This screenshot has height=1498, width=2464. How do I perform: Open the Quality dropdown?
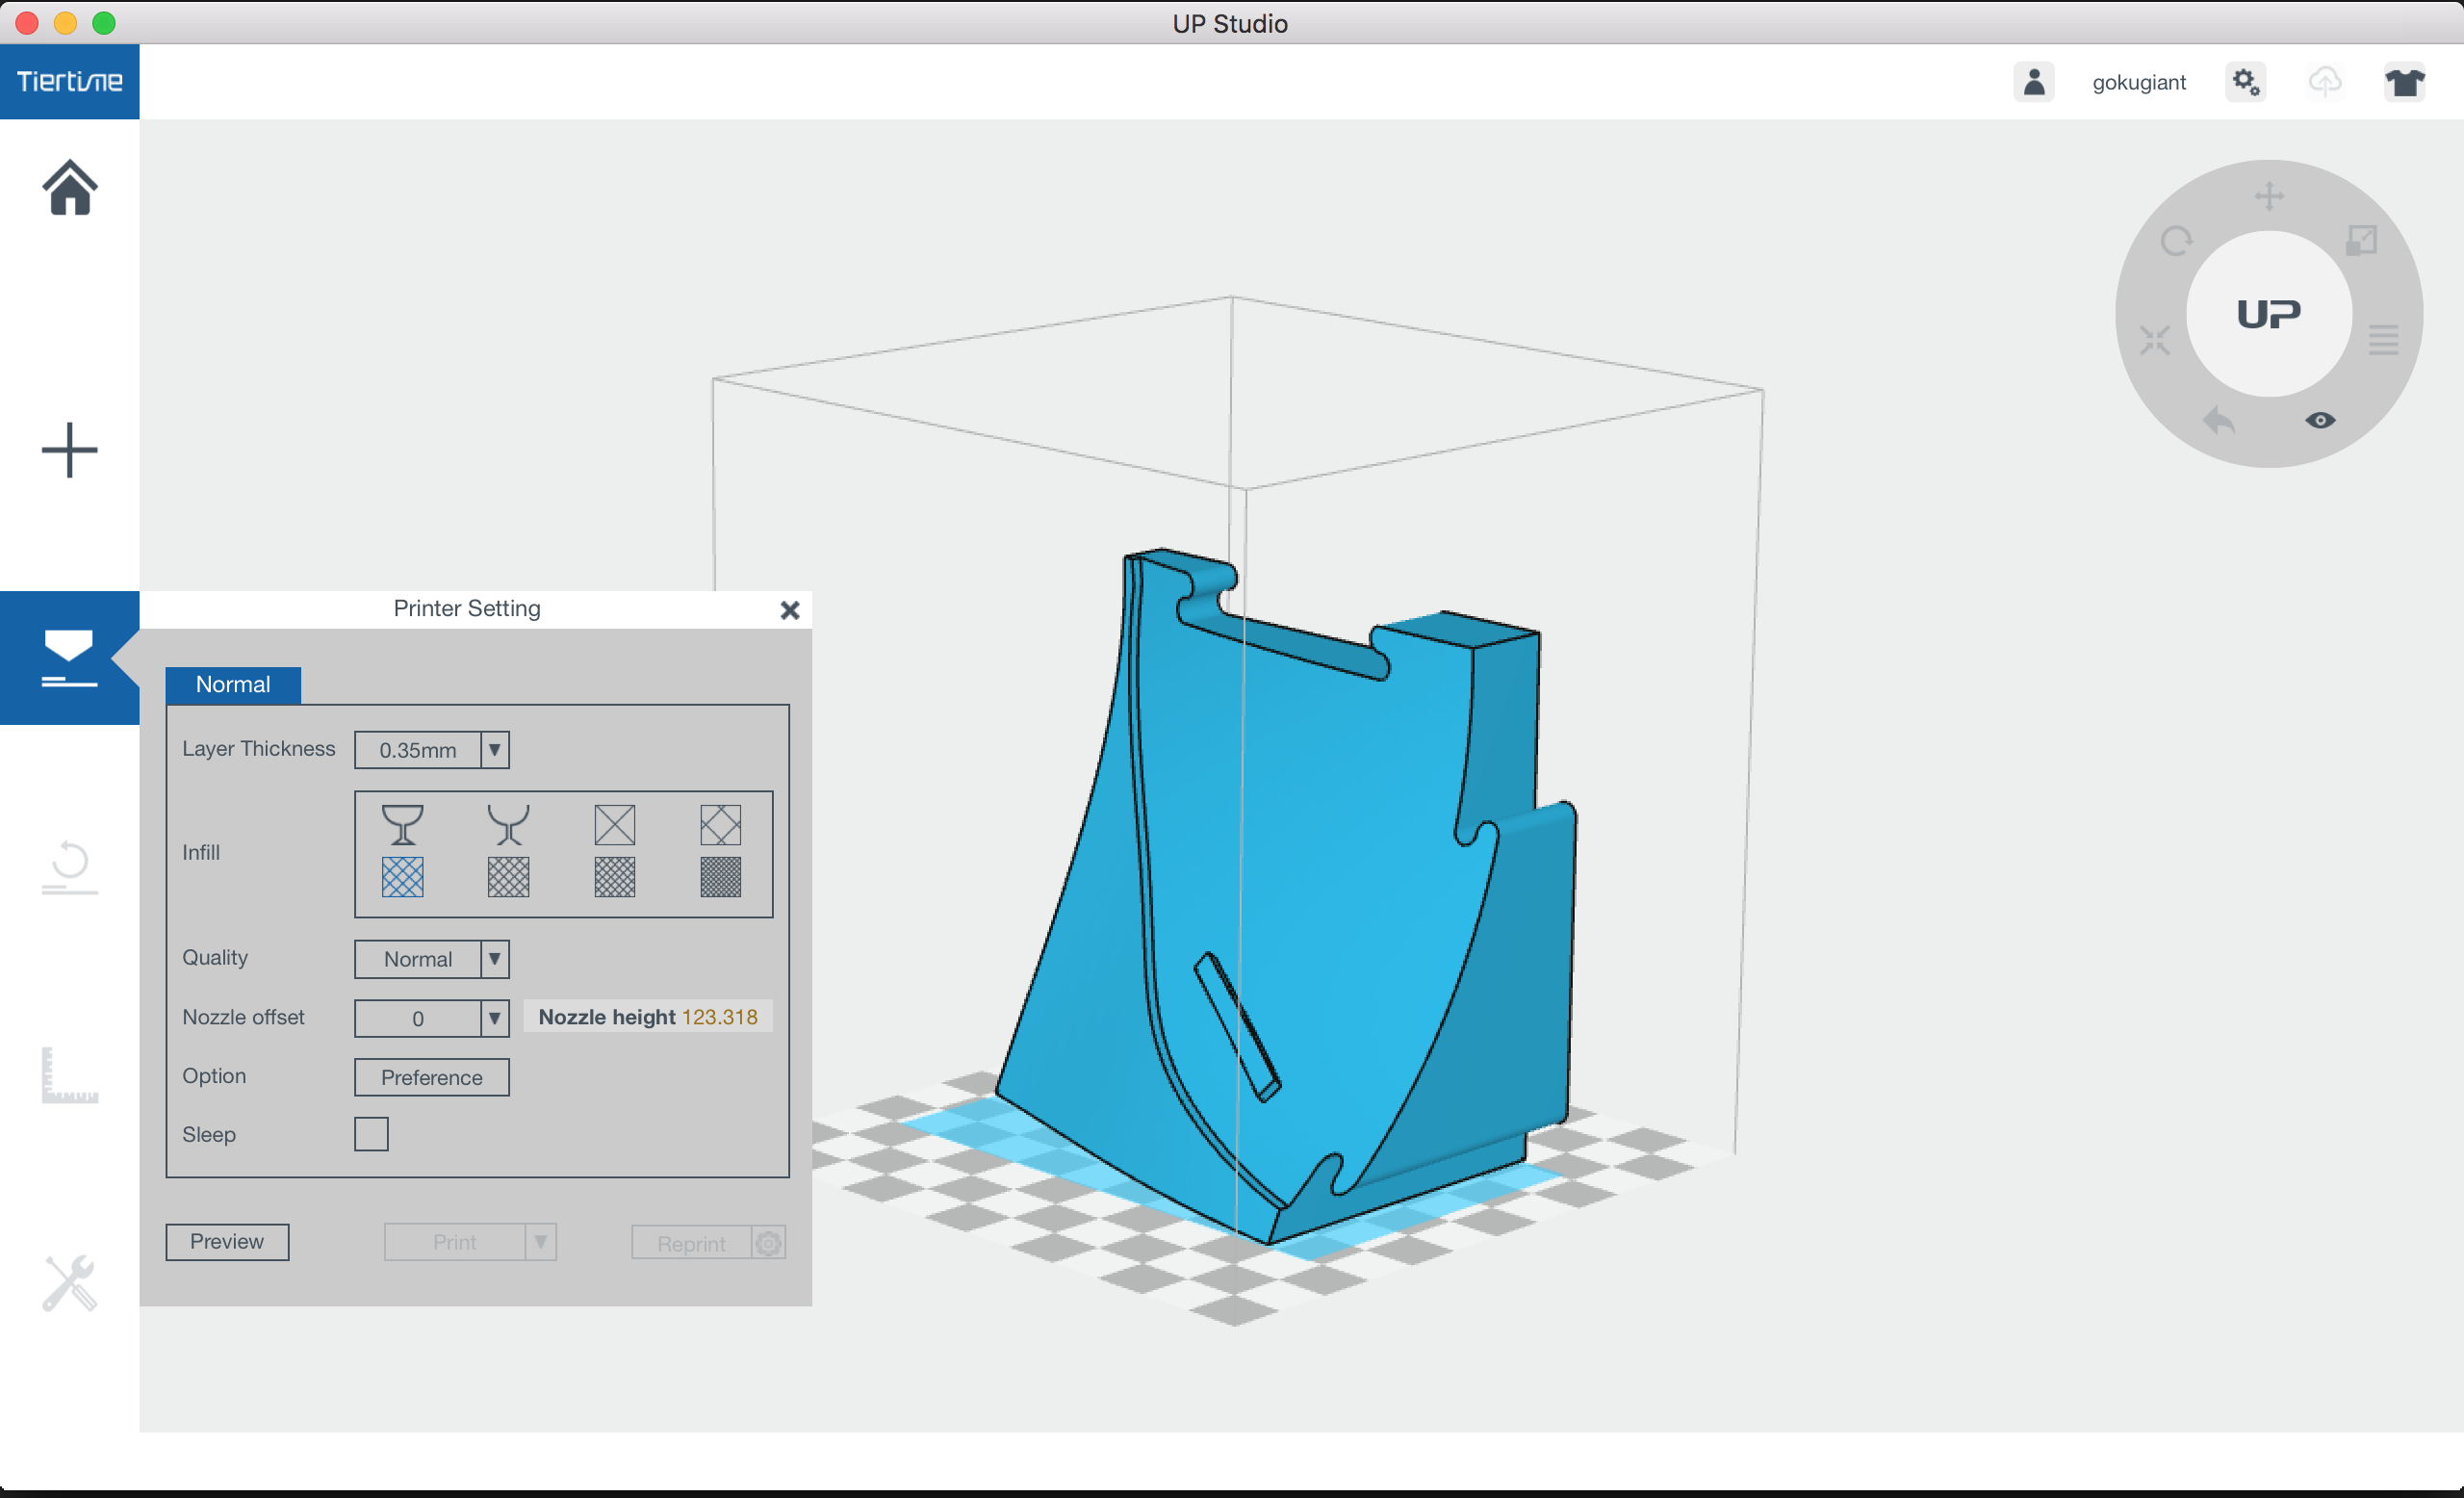(494, 959)
